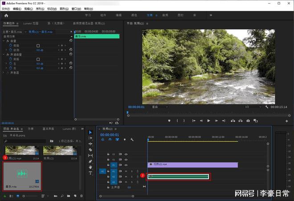This screenshot has width=294, height=201.
Task: Open the workspaces overflow chevron menu
Action: click(x=211, y=15)
